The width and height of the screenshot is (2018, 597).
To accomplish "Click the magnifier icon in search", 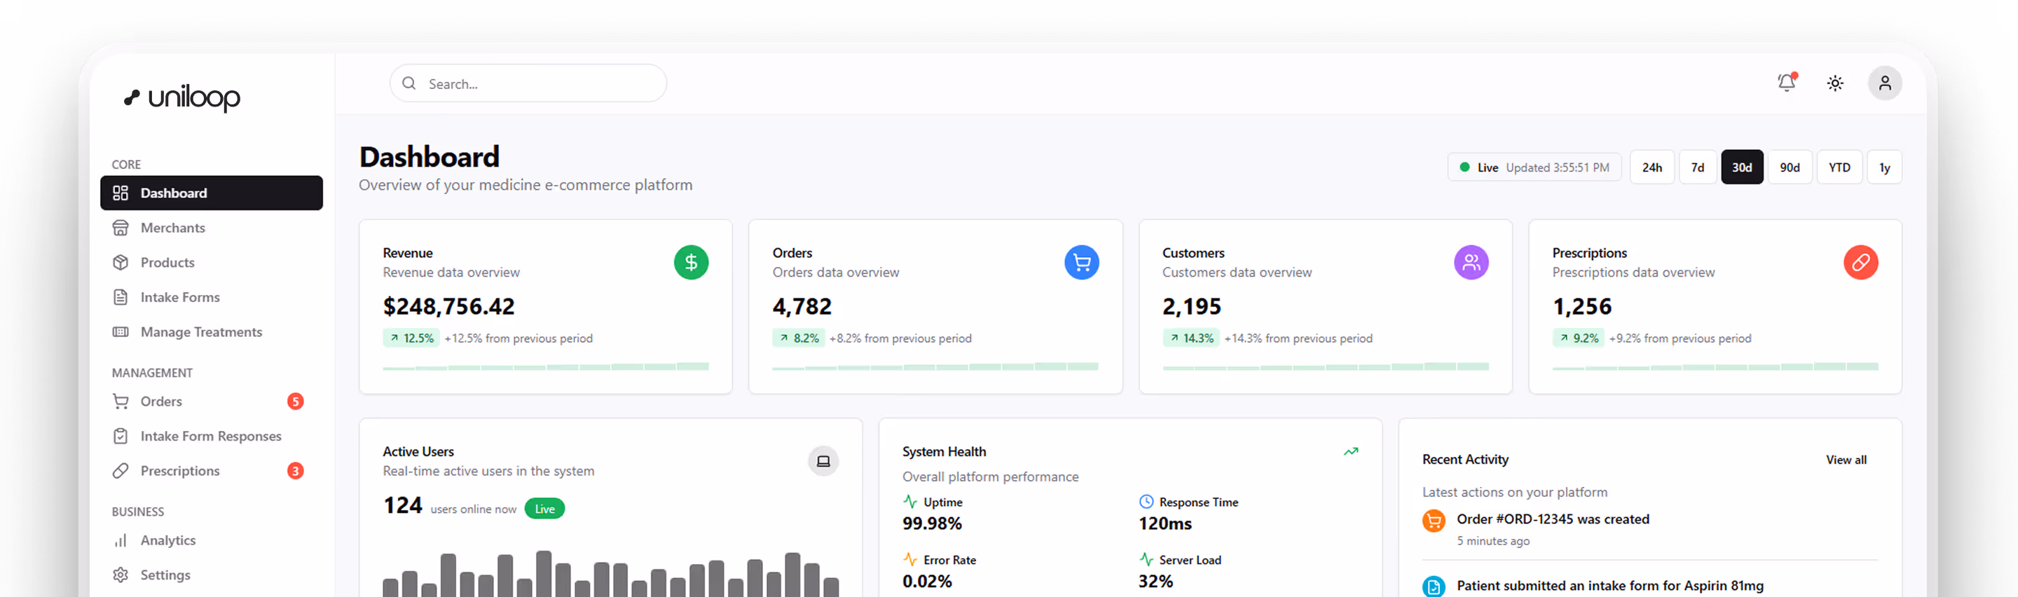I will coord(409,83).
